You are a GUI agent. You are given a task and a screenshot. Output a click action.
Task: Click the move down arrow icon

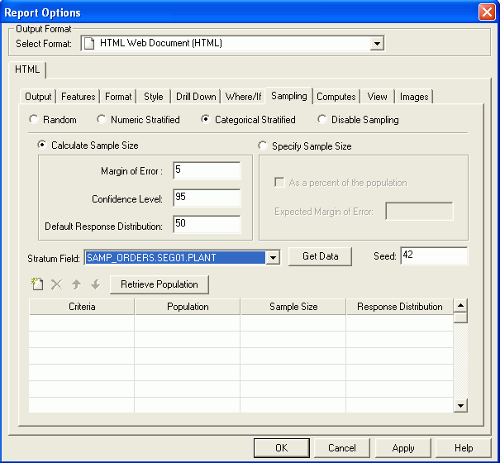[96, 284]
